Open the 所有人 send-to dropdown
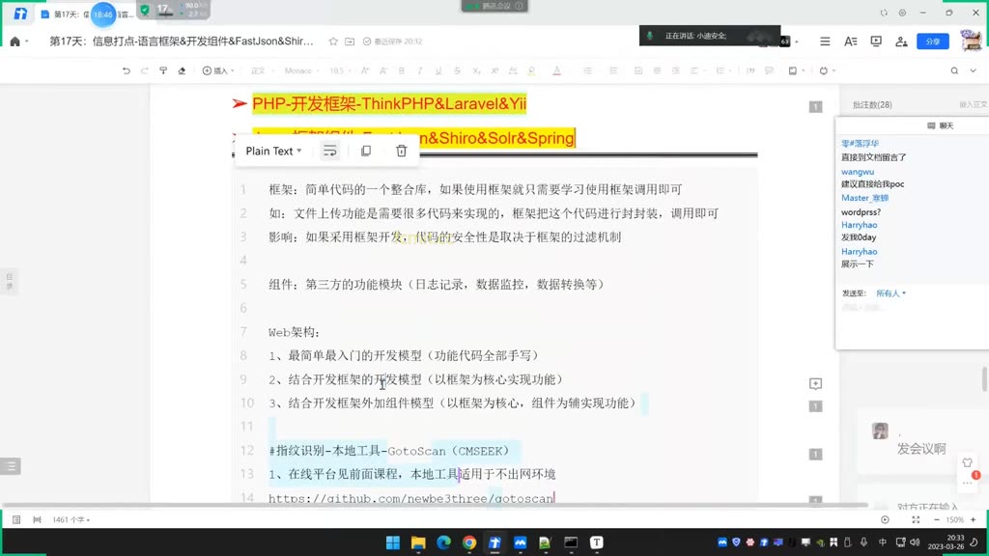This screenshot has height=556, width=989. click(x=890, y=293)
